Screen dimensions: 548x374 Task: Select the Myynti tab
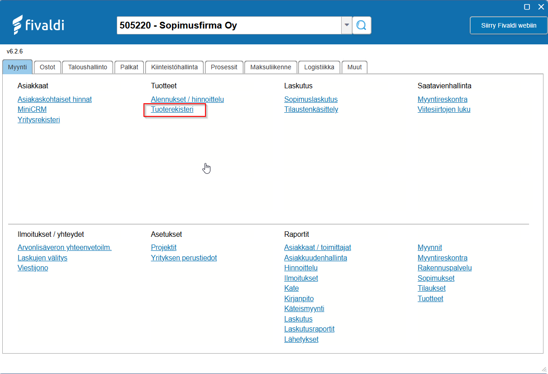[x=18, y=67]
